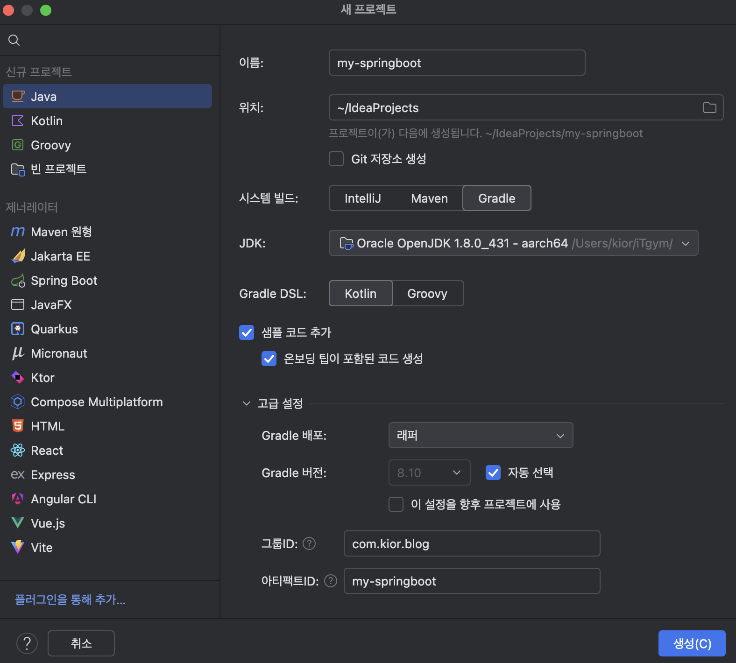The height and width of the screenshot is (663, 736).
Task: Click the React atom icon
Action: coord(18,450)
